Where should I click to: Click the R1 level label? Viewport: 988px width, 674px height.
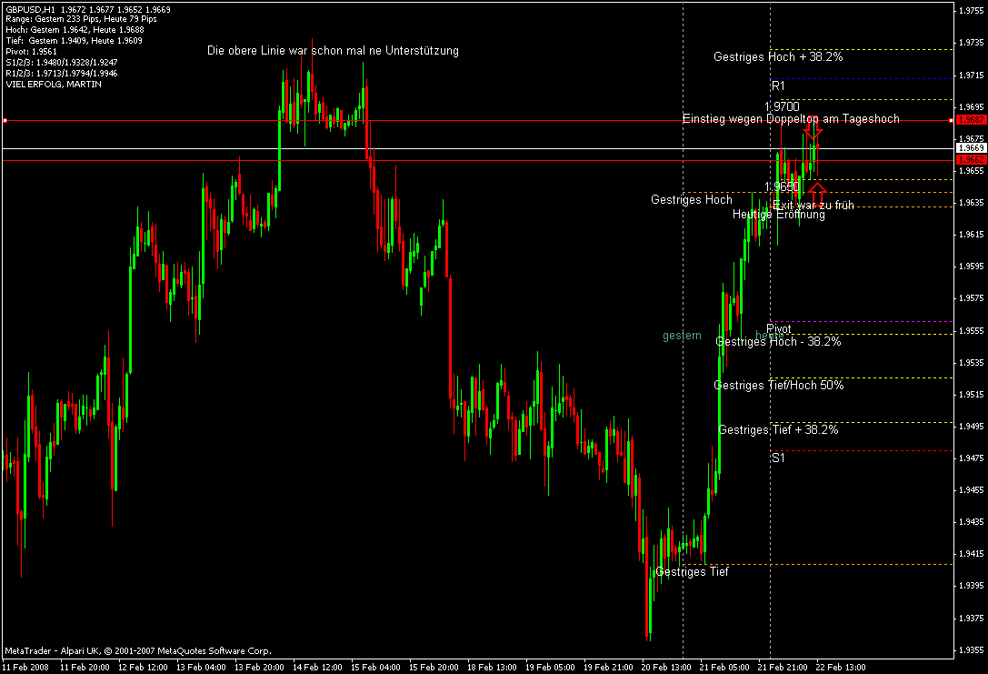tap(778, 86)
